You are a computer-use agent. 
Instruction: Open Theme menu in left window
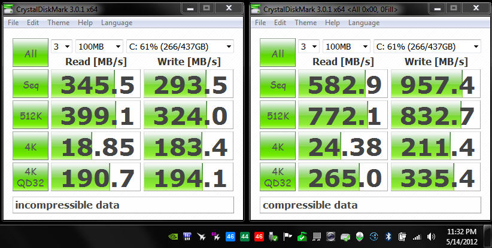59,23
